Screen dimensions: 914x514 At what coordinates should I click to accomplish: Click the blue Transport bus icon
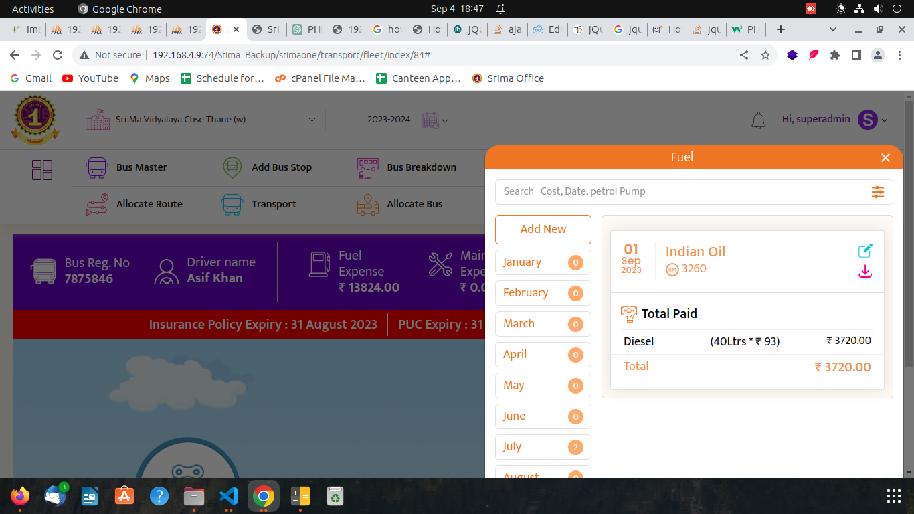coord(232,204)
